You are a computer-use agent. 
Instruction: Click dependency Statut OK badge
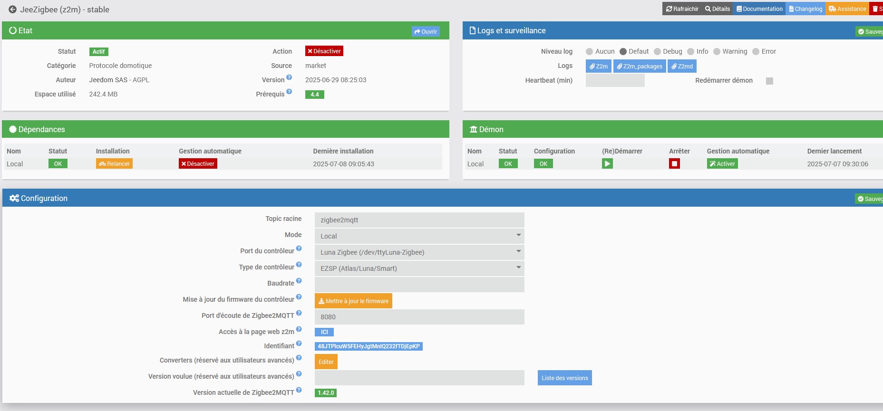(x=58, y=164)
